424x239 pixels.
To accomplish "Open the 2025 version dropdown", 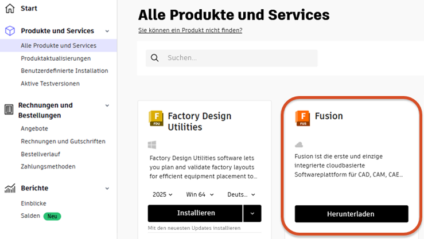I will pos(162,195).
